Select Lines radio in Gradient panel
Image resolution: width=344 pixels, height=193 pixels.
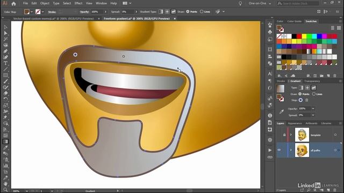tap(314, 94)
